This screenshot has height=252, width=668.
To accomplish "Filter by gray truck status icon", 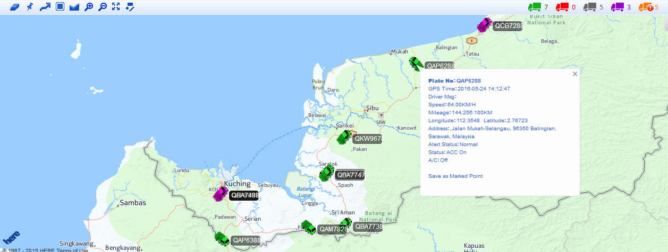I will pyautogui.click(x=589, y=7).
